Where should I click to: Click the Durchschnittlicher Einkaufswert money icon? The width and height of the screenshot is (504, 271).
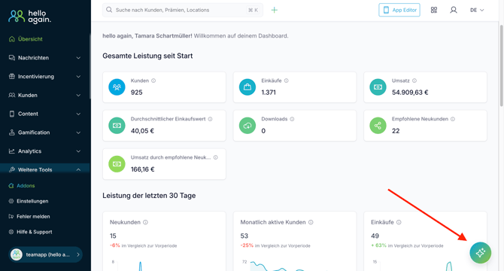(x=117, y=126)
